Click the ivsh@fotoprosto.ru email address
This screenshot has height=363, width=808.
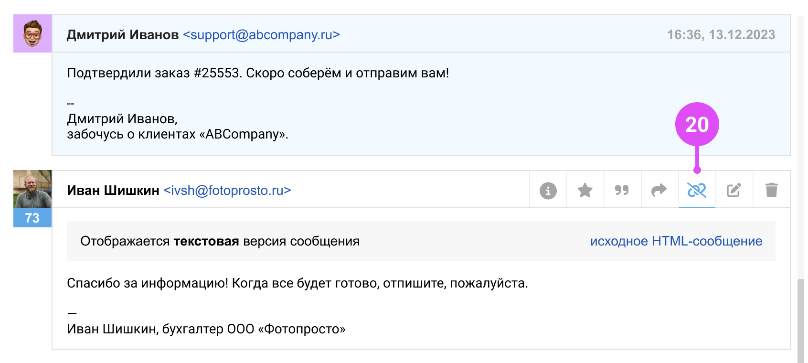(x=227, y=191)
